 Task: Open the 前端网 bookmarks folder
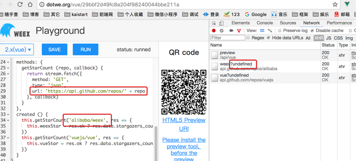(x=102, y=15)
